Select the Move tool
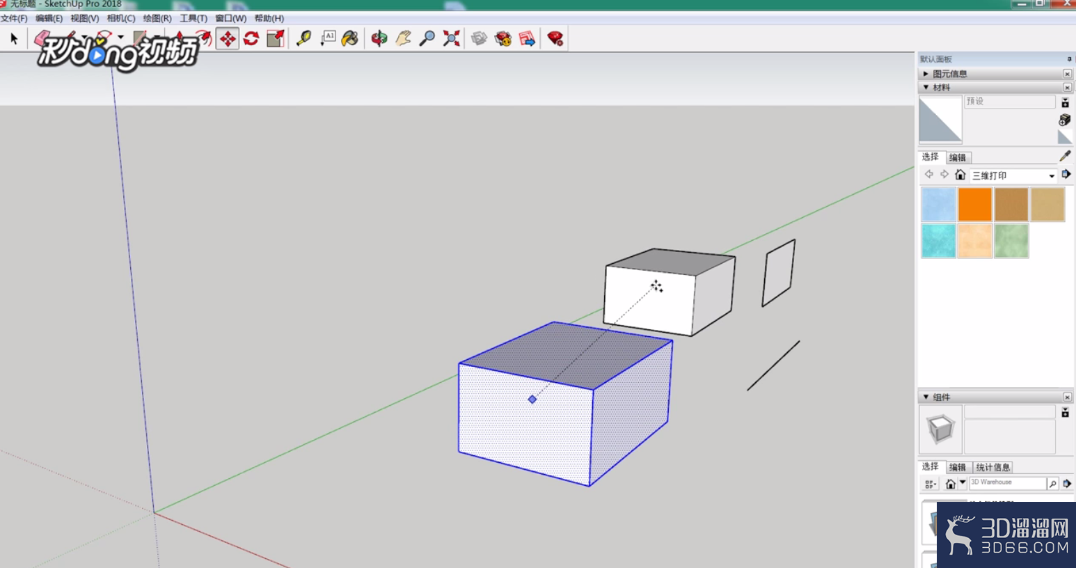 click(x=228, y=38)
